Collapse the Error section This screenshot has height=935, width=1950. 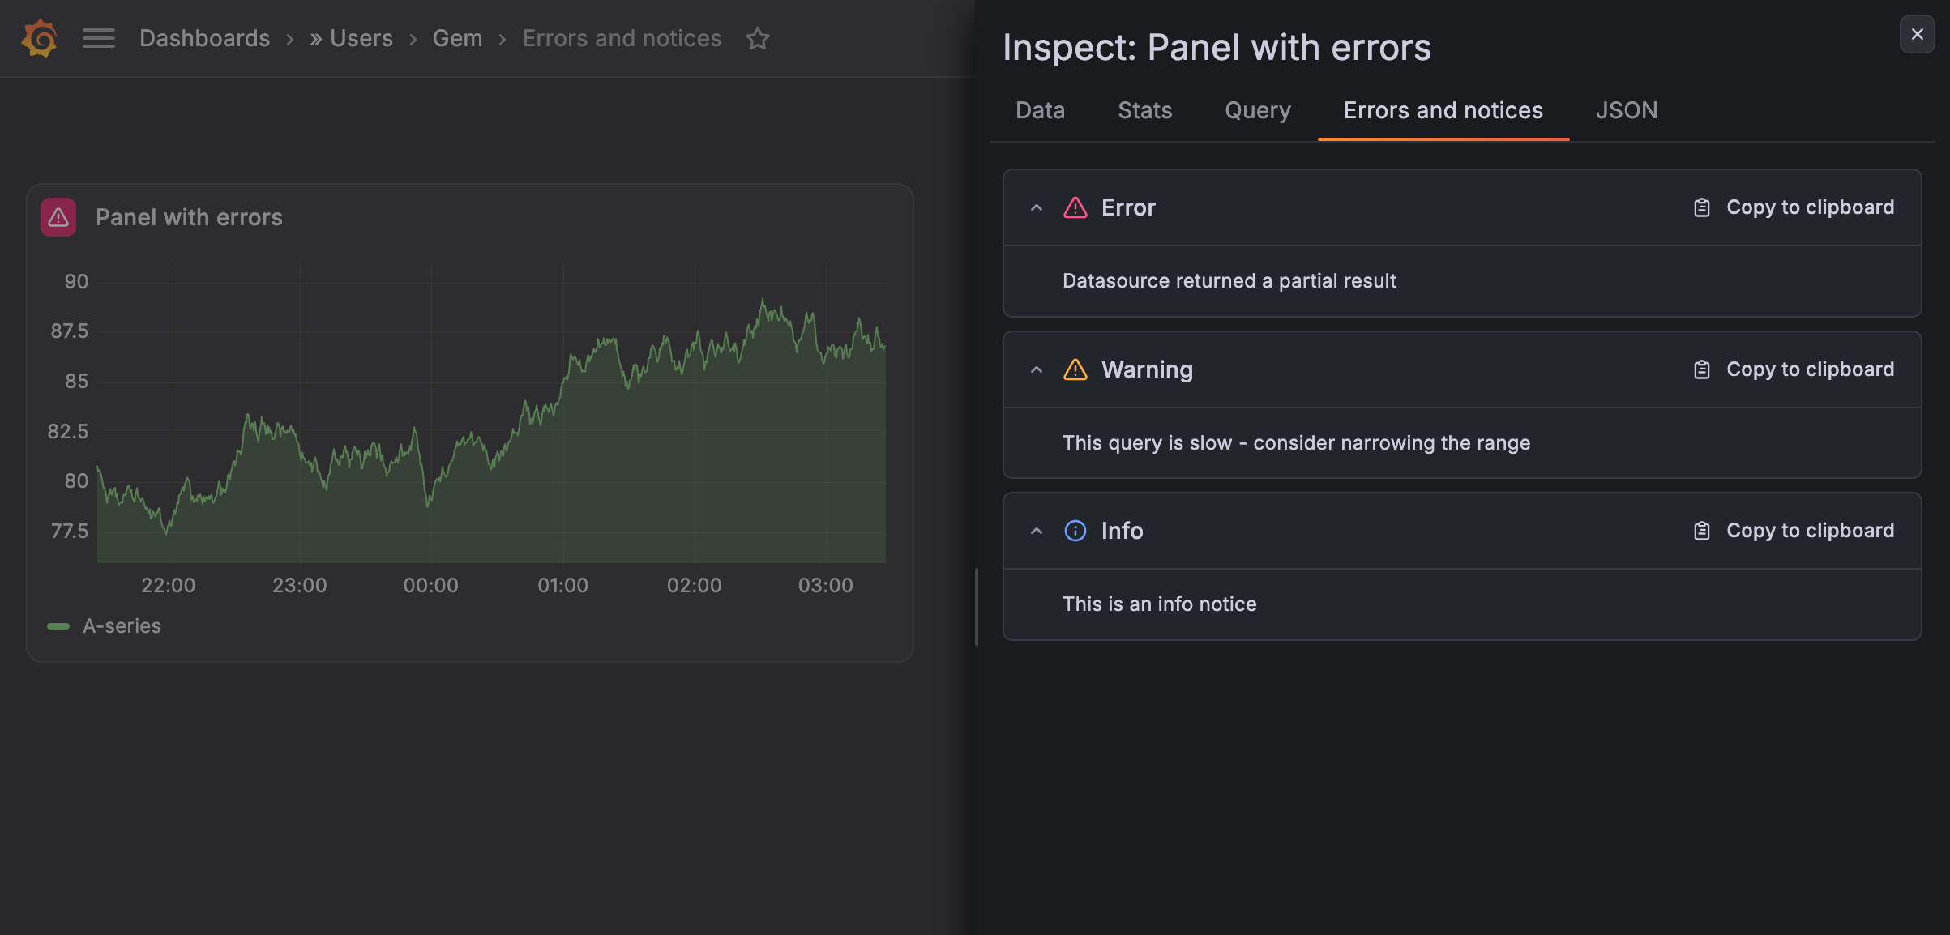coord(1036,207)
